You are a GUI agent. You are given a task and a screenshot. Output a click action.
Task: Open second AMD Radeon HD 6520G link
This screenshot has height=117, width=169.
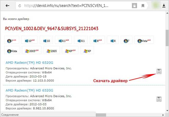point(29,90)
